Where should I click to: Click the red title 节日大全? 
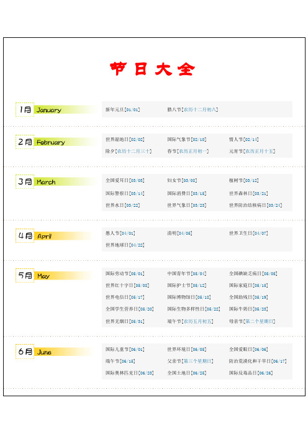152,69
